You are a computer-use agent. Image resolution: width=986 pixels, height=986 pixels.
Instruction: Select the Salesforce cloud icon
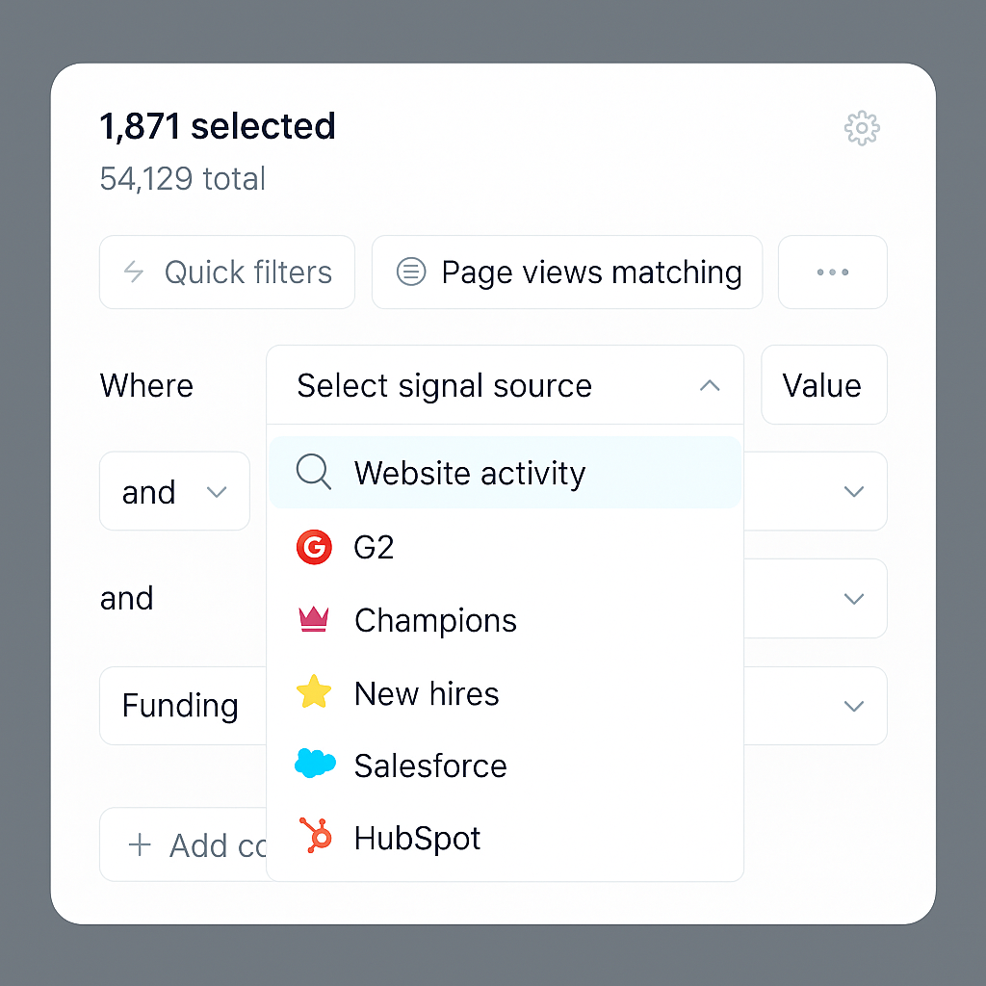click(314, 765)
